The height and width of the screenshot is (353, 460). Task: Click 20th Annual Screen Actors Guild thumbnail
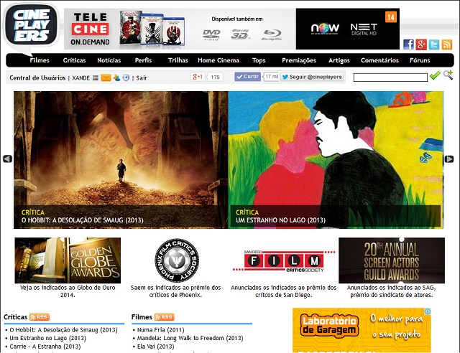[x=392, y=260]
